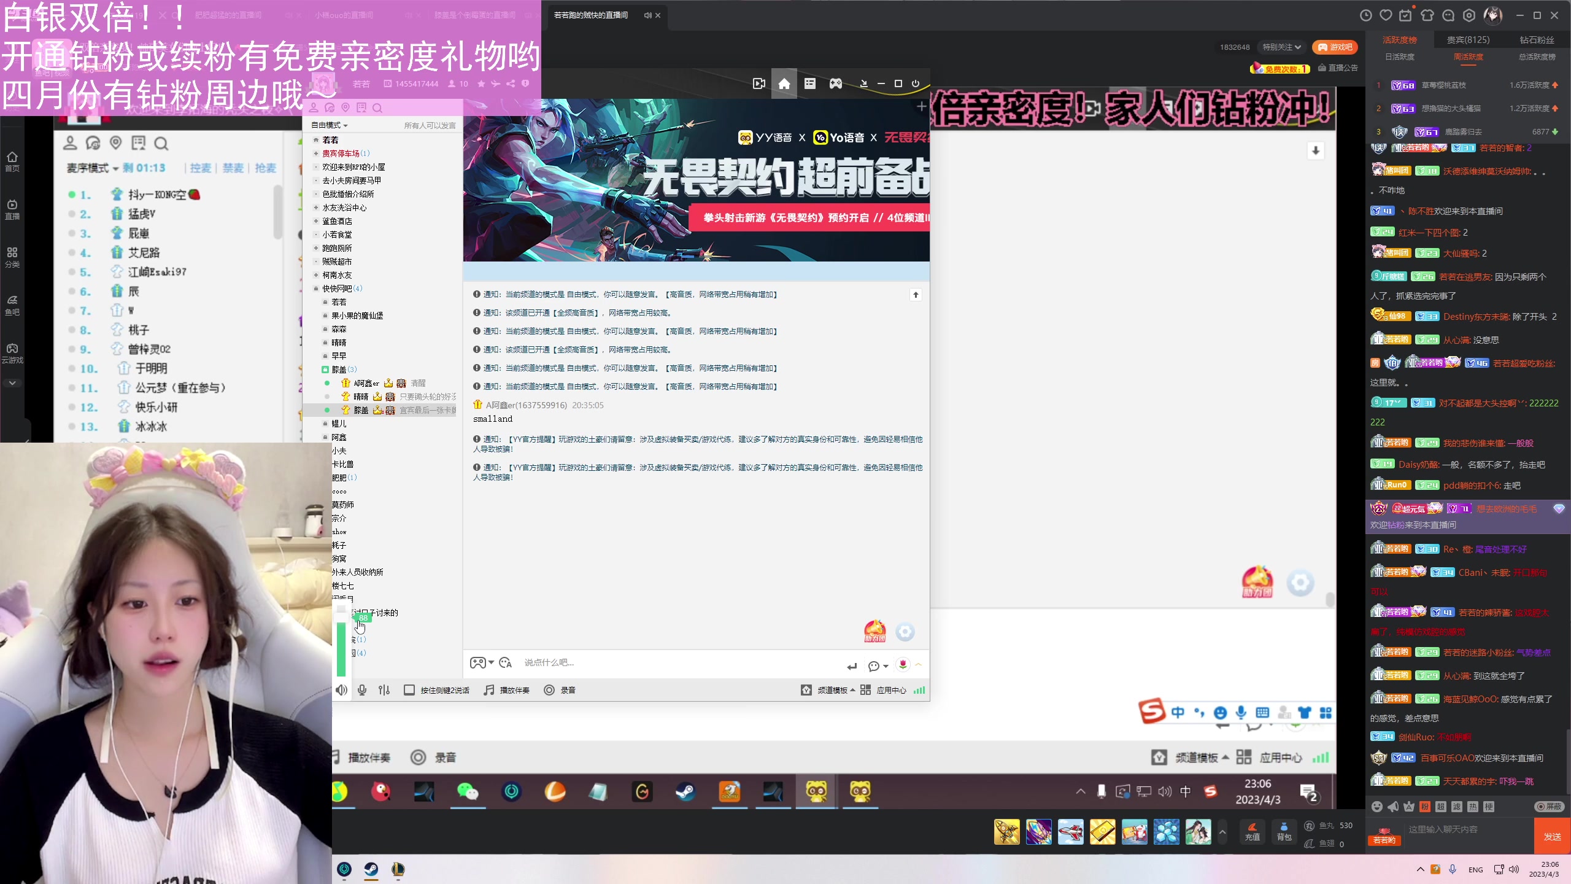
Task: Toggle the 梗 chat filter button
Action: pyautogui.click(x=1489, y=807)
